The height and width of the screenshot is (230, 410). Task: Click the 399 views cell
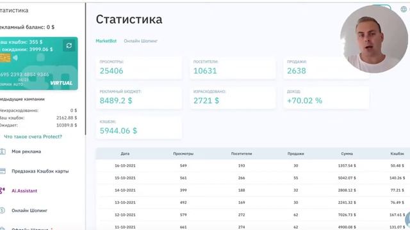(x=183, y=190)
